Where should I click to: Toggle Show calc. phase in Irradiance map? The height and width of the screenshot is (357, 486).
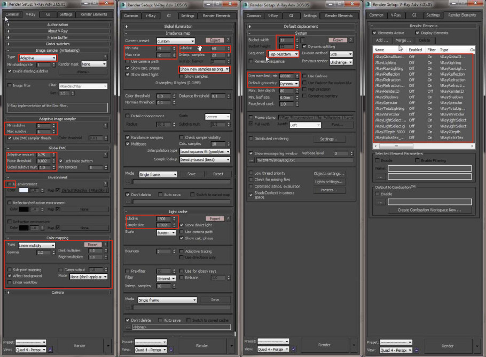128,68
